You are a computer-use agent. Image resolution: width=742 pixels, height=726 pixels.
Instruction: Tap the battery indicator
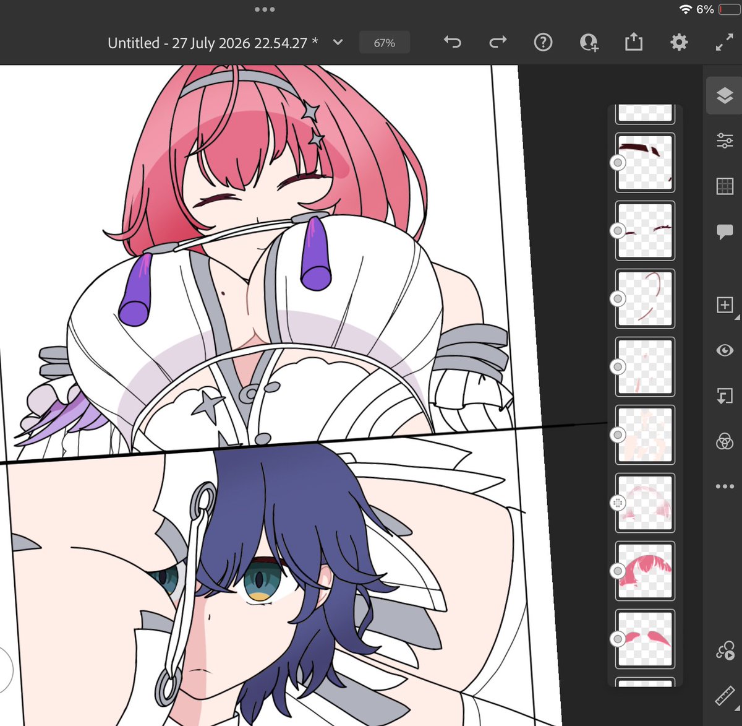729,9
